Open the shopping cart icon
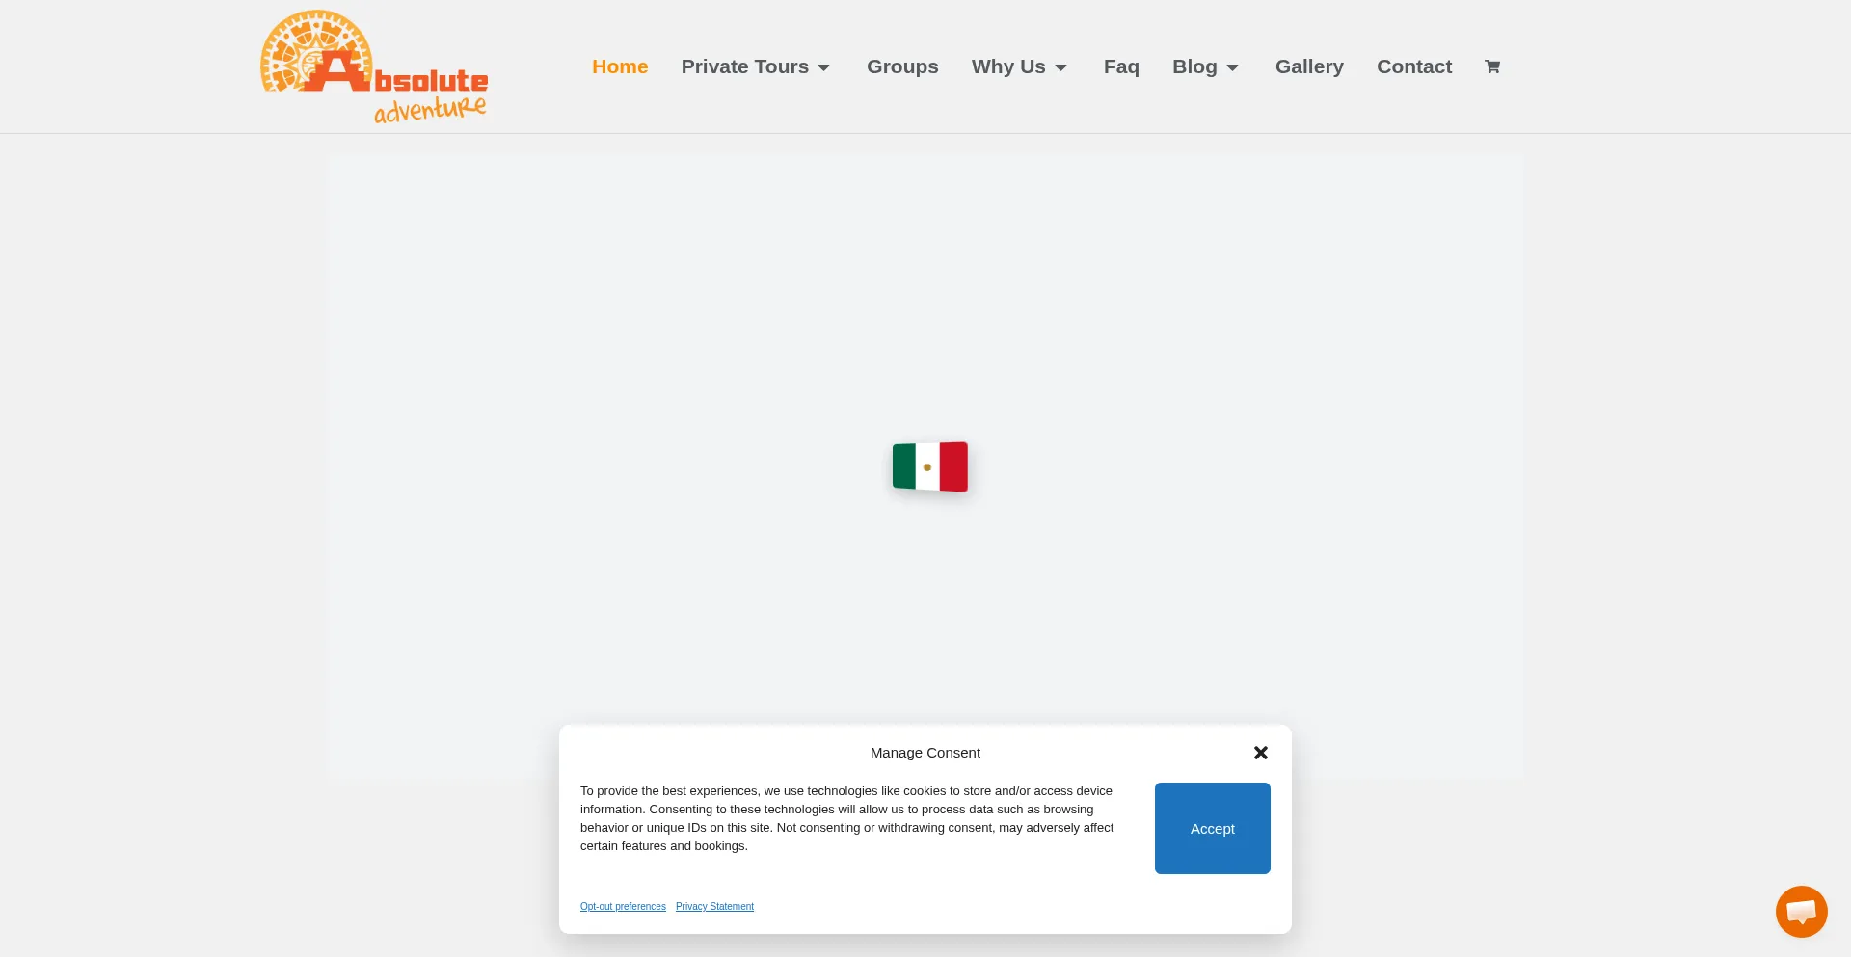 click(x=1492, y=66)
